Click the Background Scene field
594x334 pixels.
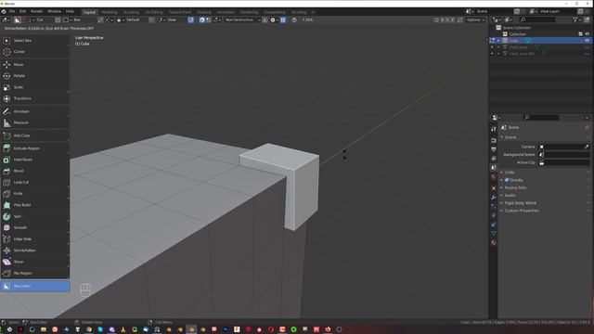point(564,155)
